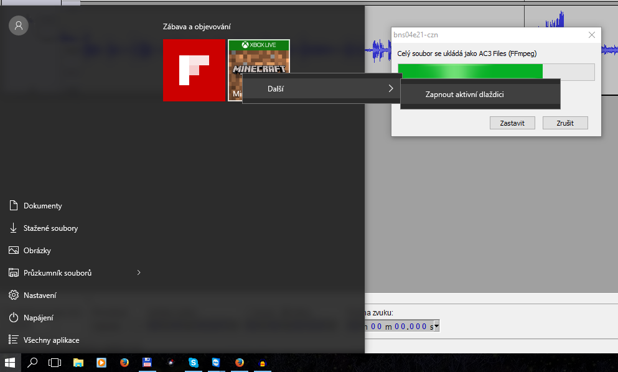Screen dimensions: 618x372
Task: Switch to the floppy-disk app on taskbar
Action: (147, 363)
